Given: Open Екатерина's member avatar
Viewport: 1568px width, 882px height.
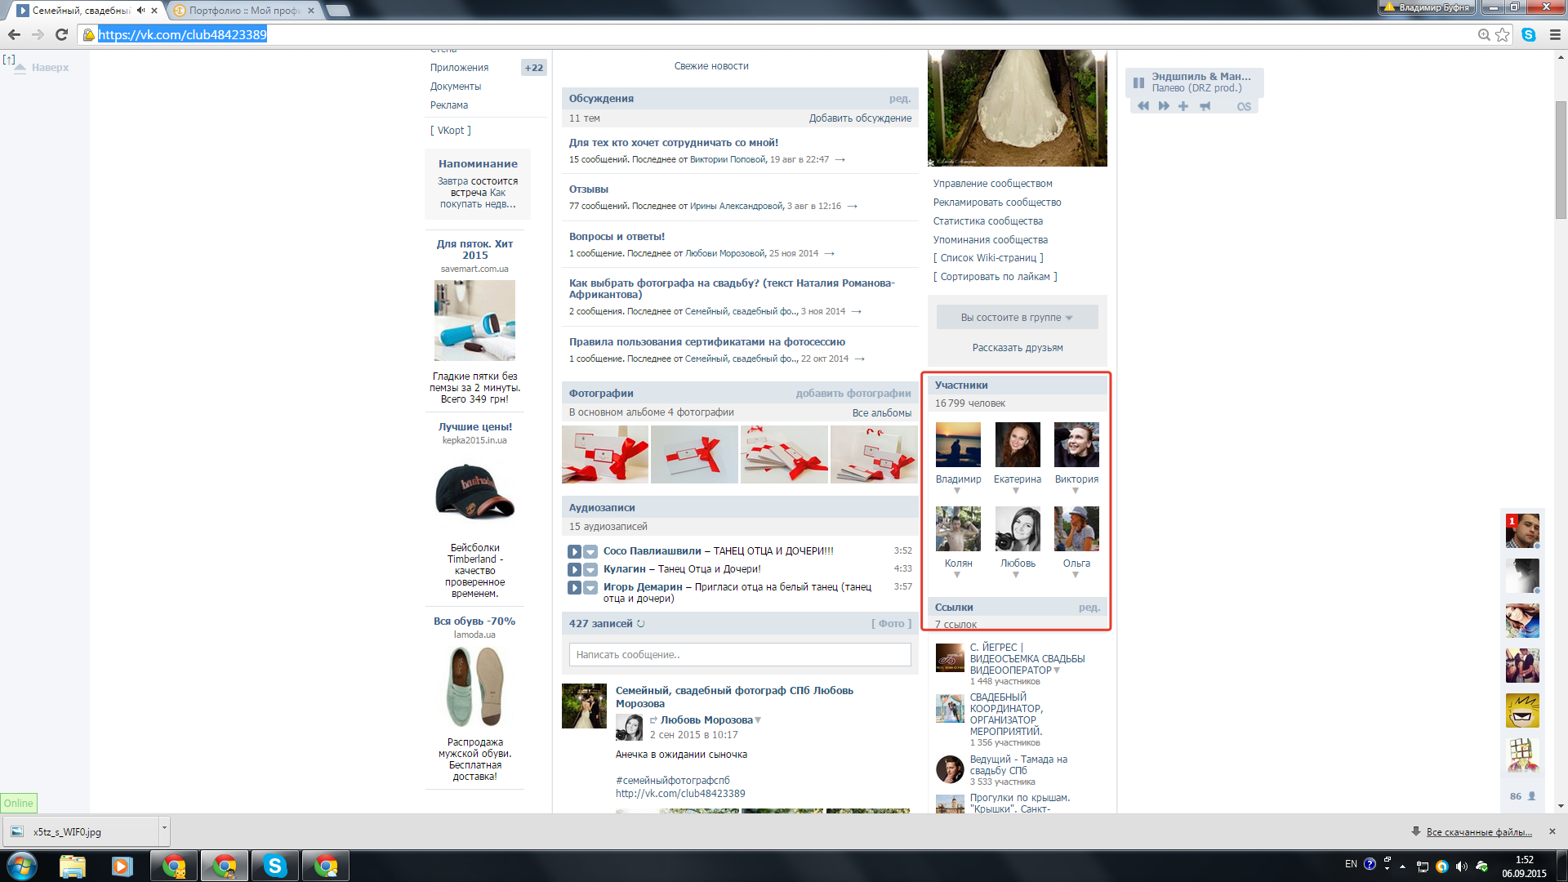Looking at the screenshot, I should click(1018, 444).
